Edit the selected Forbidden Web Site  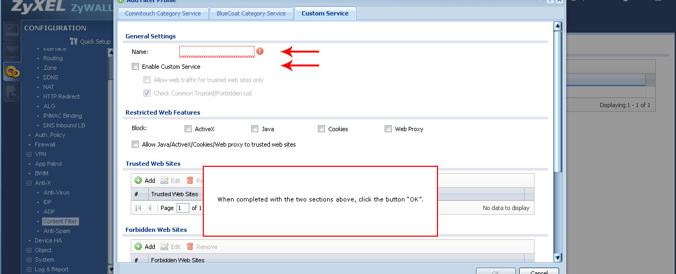(x=170, y=247)
